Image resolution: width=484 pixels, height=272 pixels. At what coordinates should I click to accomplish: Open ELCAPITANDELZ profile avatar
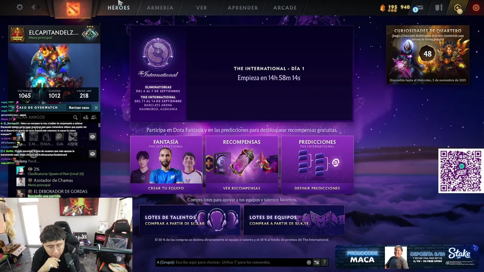(17, 34)
